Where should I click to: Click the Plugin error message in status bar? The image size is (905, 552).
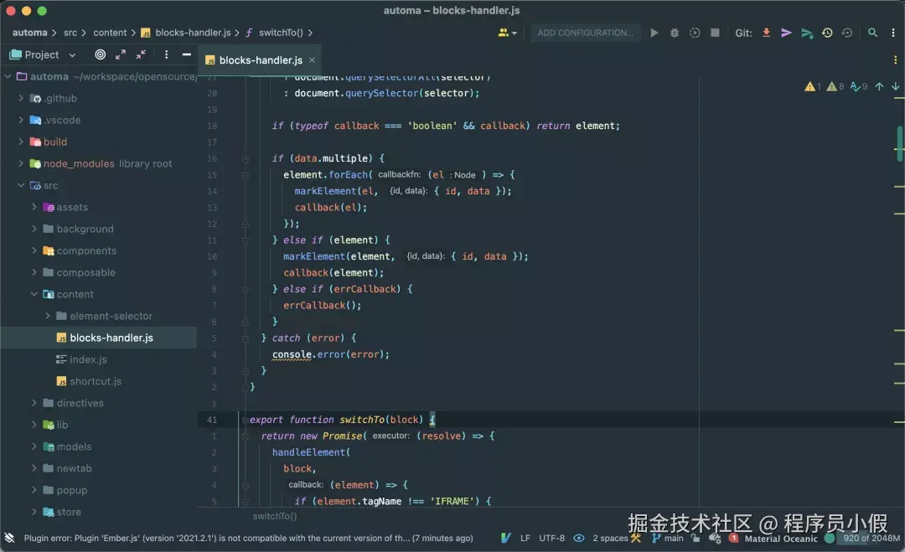pos(248,538)
